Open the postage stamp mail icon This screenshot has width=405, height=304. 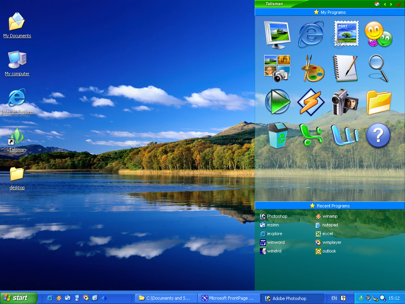(345, 34)
